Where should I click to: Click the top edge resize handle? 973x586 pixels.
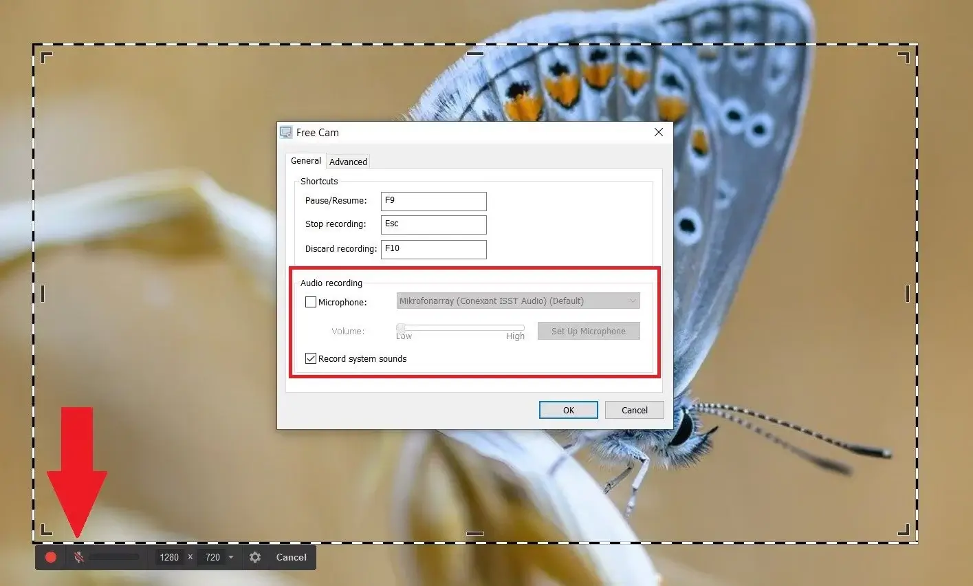475,53
